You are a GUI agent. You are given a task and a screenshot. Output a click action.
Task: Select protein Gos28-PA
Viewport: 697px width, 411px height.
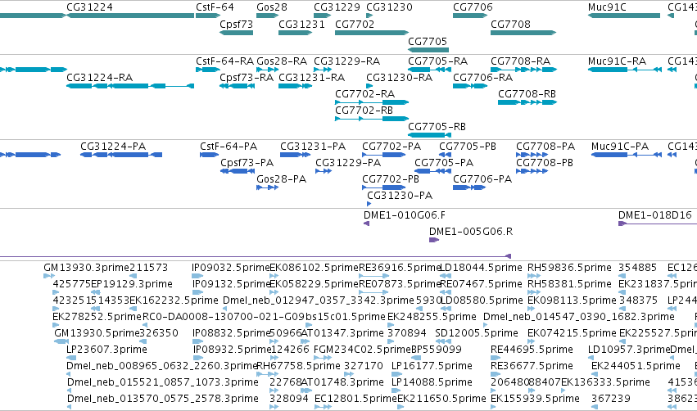coord(267,187)
